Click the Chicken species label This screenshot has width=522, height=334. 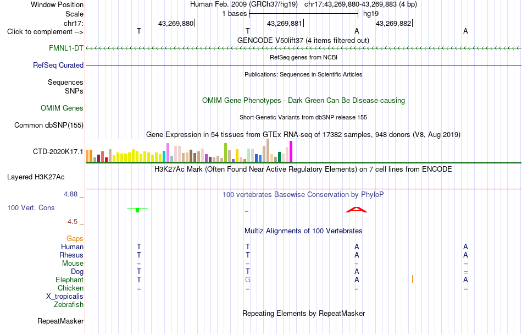click(x=70, y=288)
